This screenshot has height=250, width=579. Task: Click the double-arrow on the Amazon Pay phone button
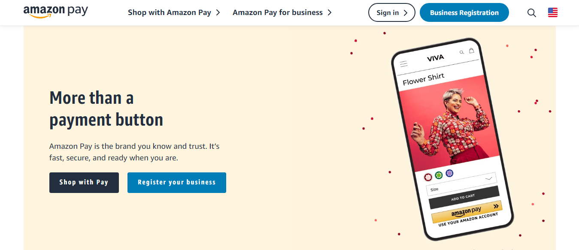(496, 206)
